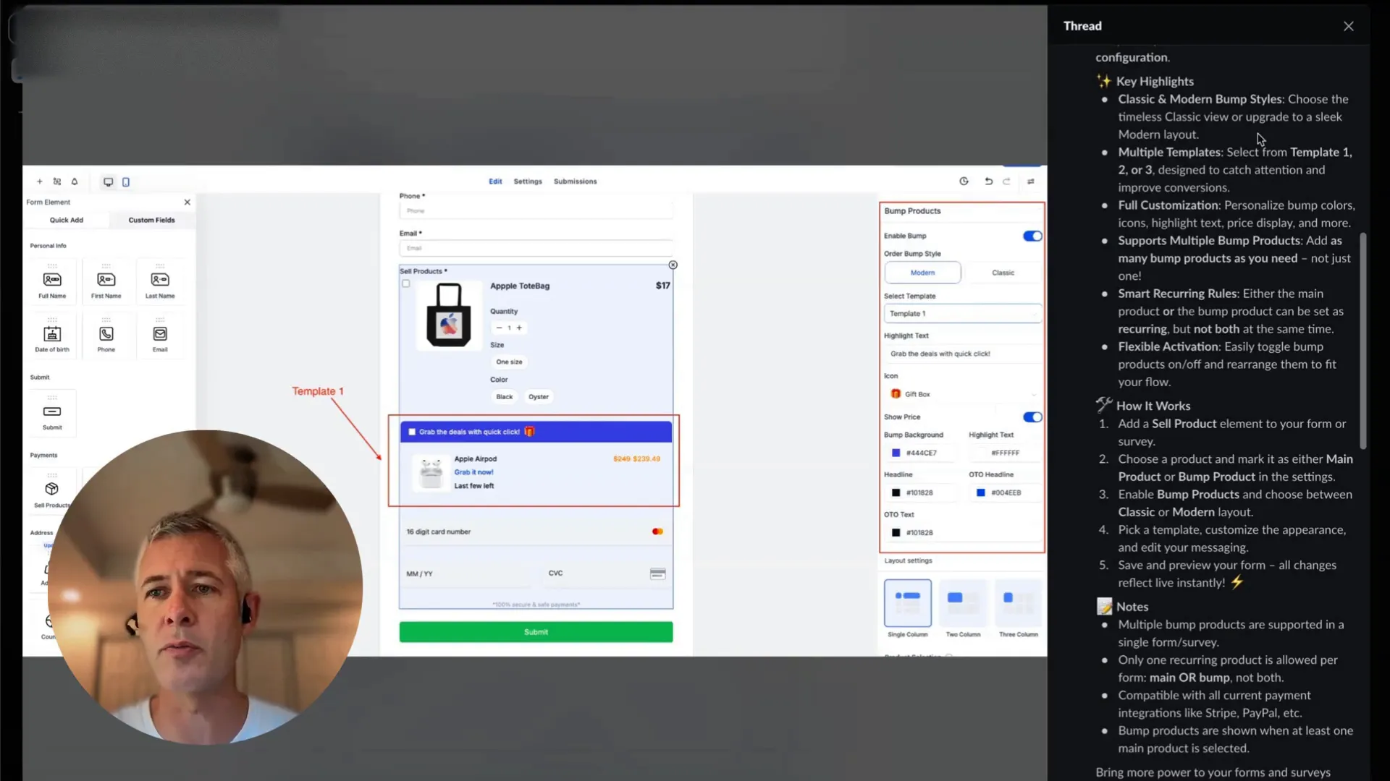Switch to mobile preview icon

(126, 182)
